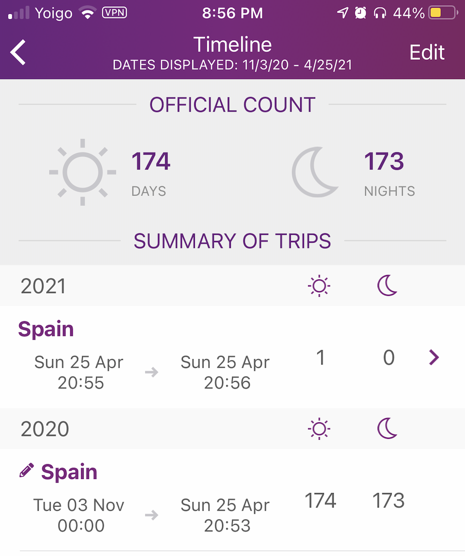Tap the sun icon in 2021 header
The height and width of the screenshot is (556, 465).
click(319, 285)
